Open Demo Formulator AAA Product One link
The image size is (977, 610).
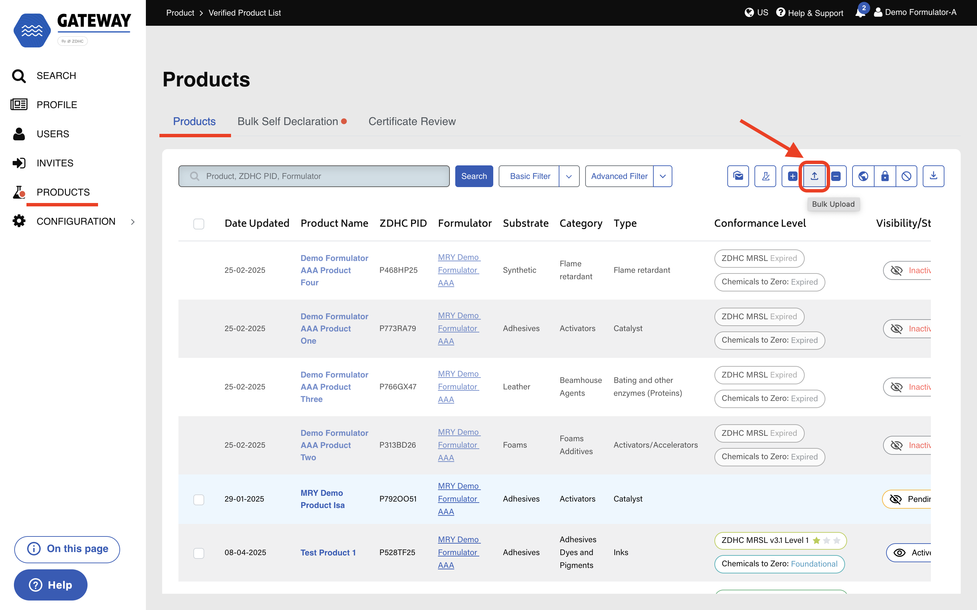pyautogui.click(x=334, y=328)
